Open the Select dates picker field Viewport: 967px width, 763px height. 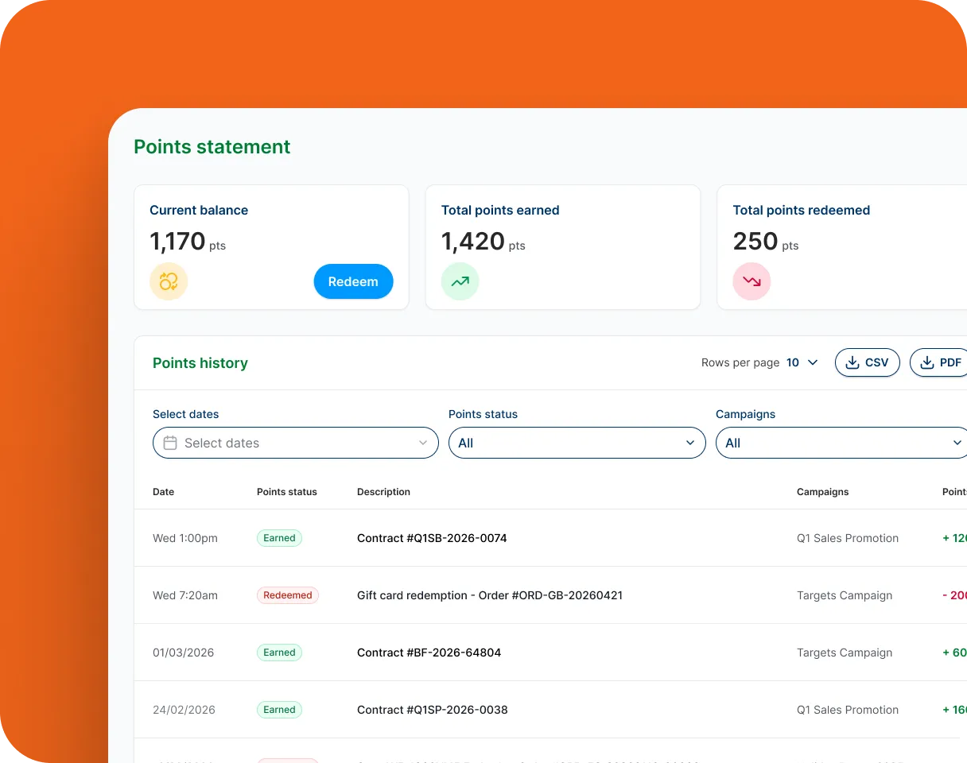pyautogui.click(x=296, y=443)
